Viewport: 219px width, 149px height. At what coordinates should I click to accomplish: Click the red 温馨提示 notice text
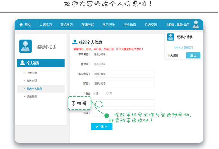click(x=108, y=49)
